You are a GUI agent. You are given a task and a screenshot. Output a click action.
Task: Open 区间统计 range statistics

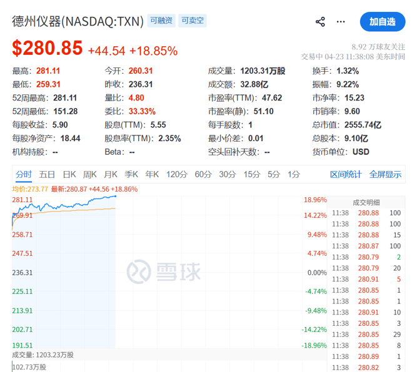pyautogui.click(x=346, y=175)
